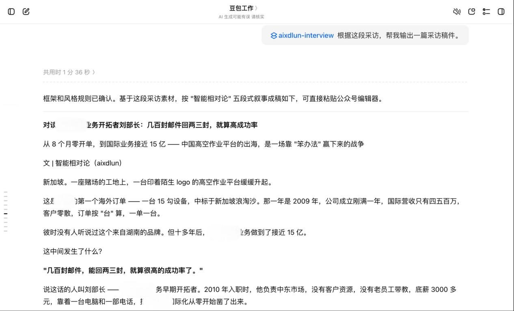This screenshot has width=514, height=311.
Task: Click the bold quote "几百封邮件，能回两三封
Action: [x=123, y=271]
